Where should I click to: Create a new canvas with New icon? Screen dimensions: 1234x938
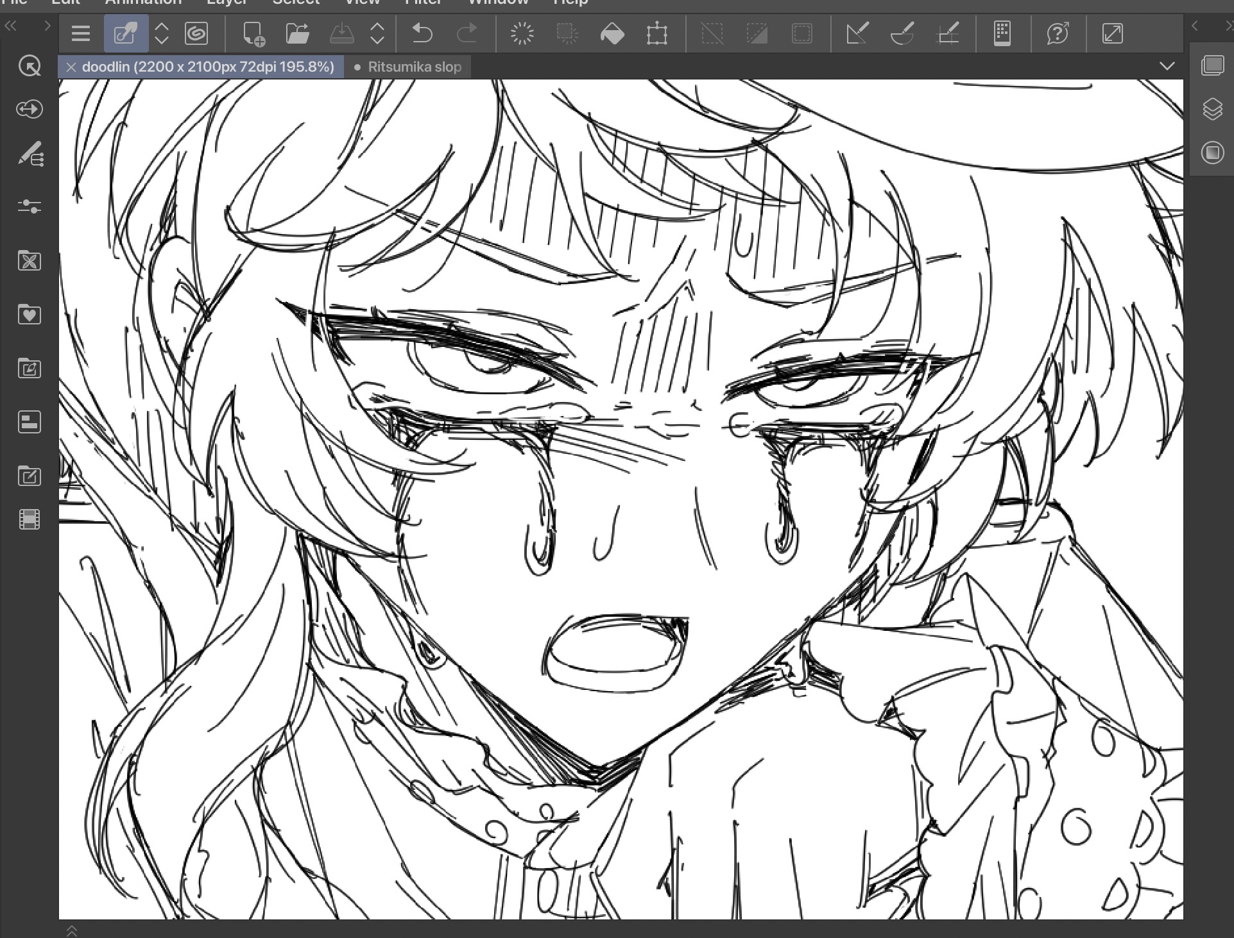[253, 33]
